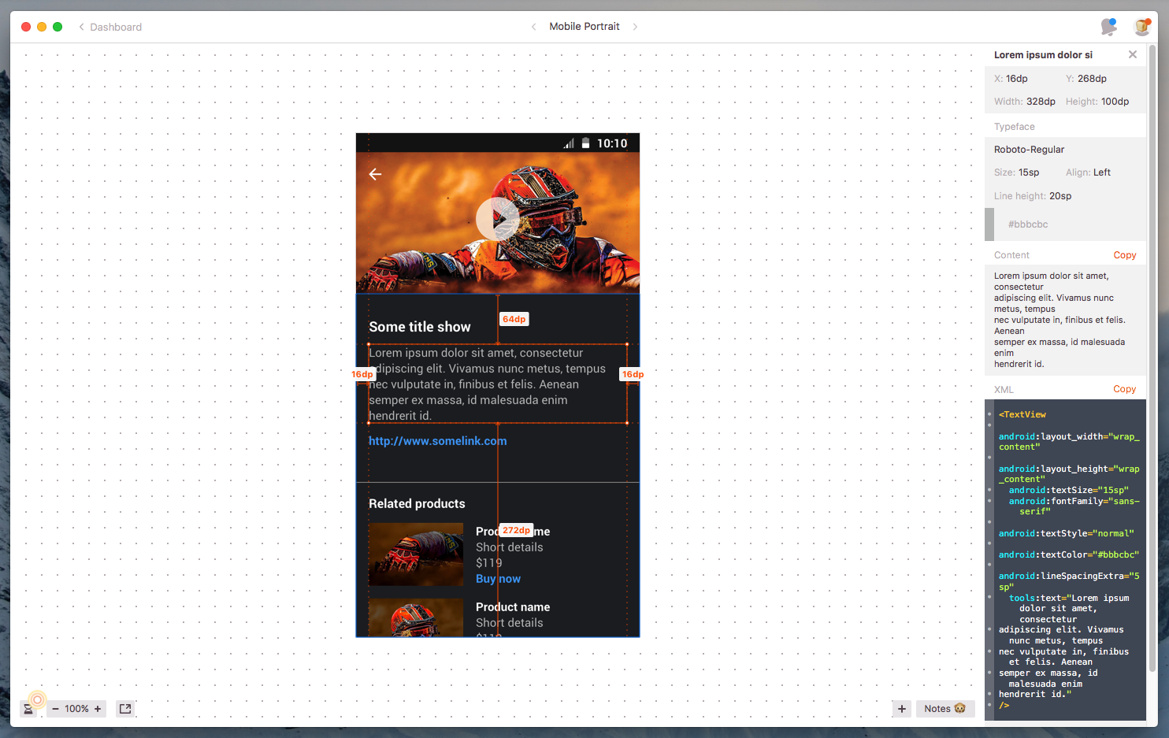Click the open-in-external-window icon
The width and height of the screenshot is (1169, 738).
pos(125,709)
